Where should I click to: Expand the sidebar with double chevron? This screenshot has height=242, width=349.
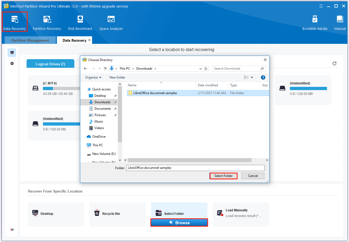pos(12,230)
